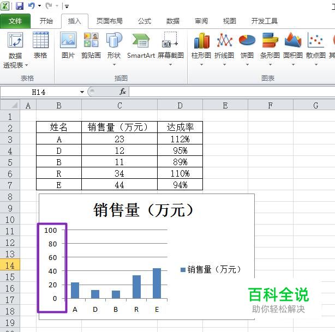Select the chart title 销售量（万元）

click(x=143, y=210)
